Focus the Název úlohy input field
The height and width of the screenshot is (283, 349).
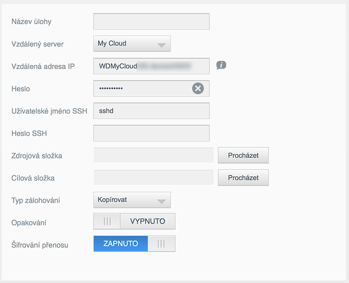[x=151, y=22]
